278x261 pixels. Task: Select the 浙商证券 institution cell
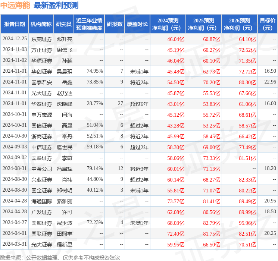tap(42, 136)
